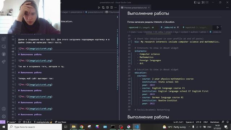Open Live Share view in activity bar

(x=4, y=62)
